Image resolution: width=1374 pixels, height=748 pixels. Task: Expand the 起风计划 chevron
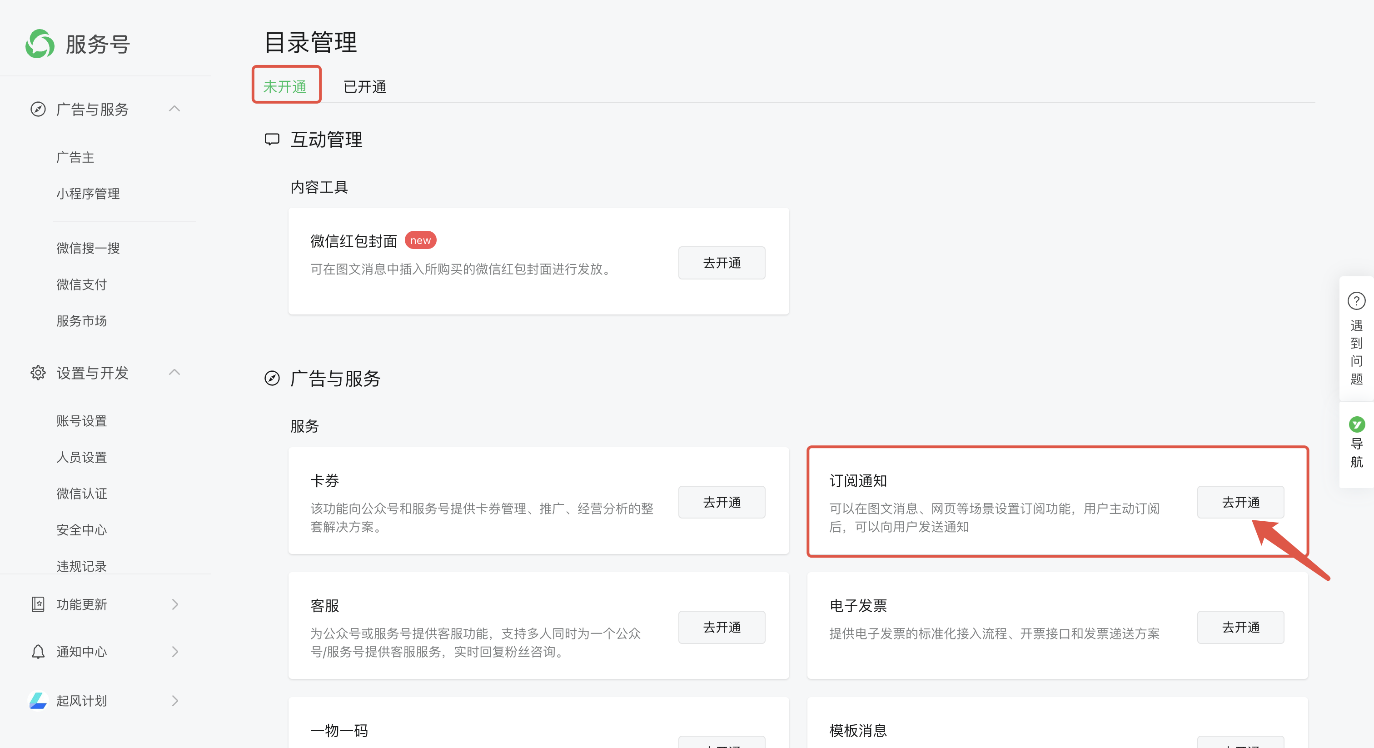[175, 701]
